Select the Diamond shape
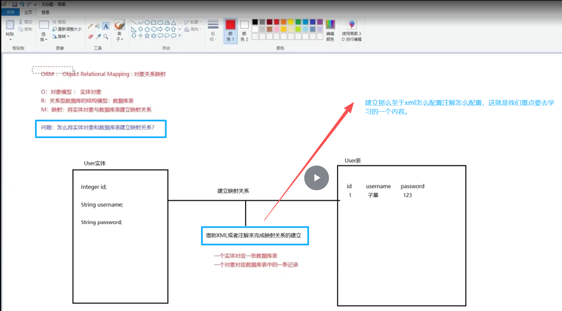Viewport: 562px width, 311px height. [141, 29]
